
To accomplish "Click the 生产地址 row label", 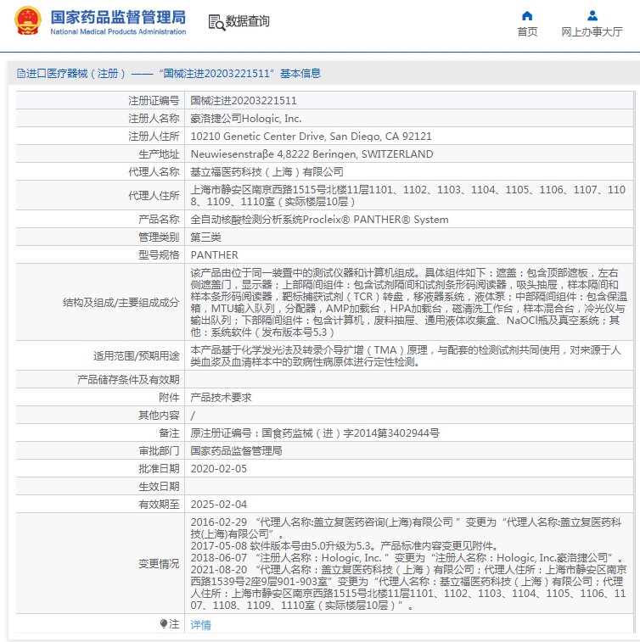I will (159, 154).
